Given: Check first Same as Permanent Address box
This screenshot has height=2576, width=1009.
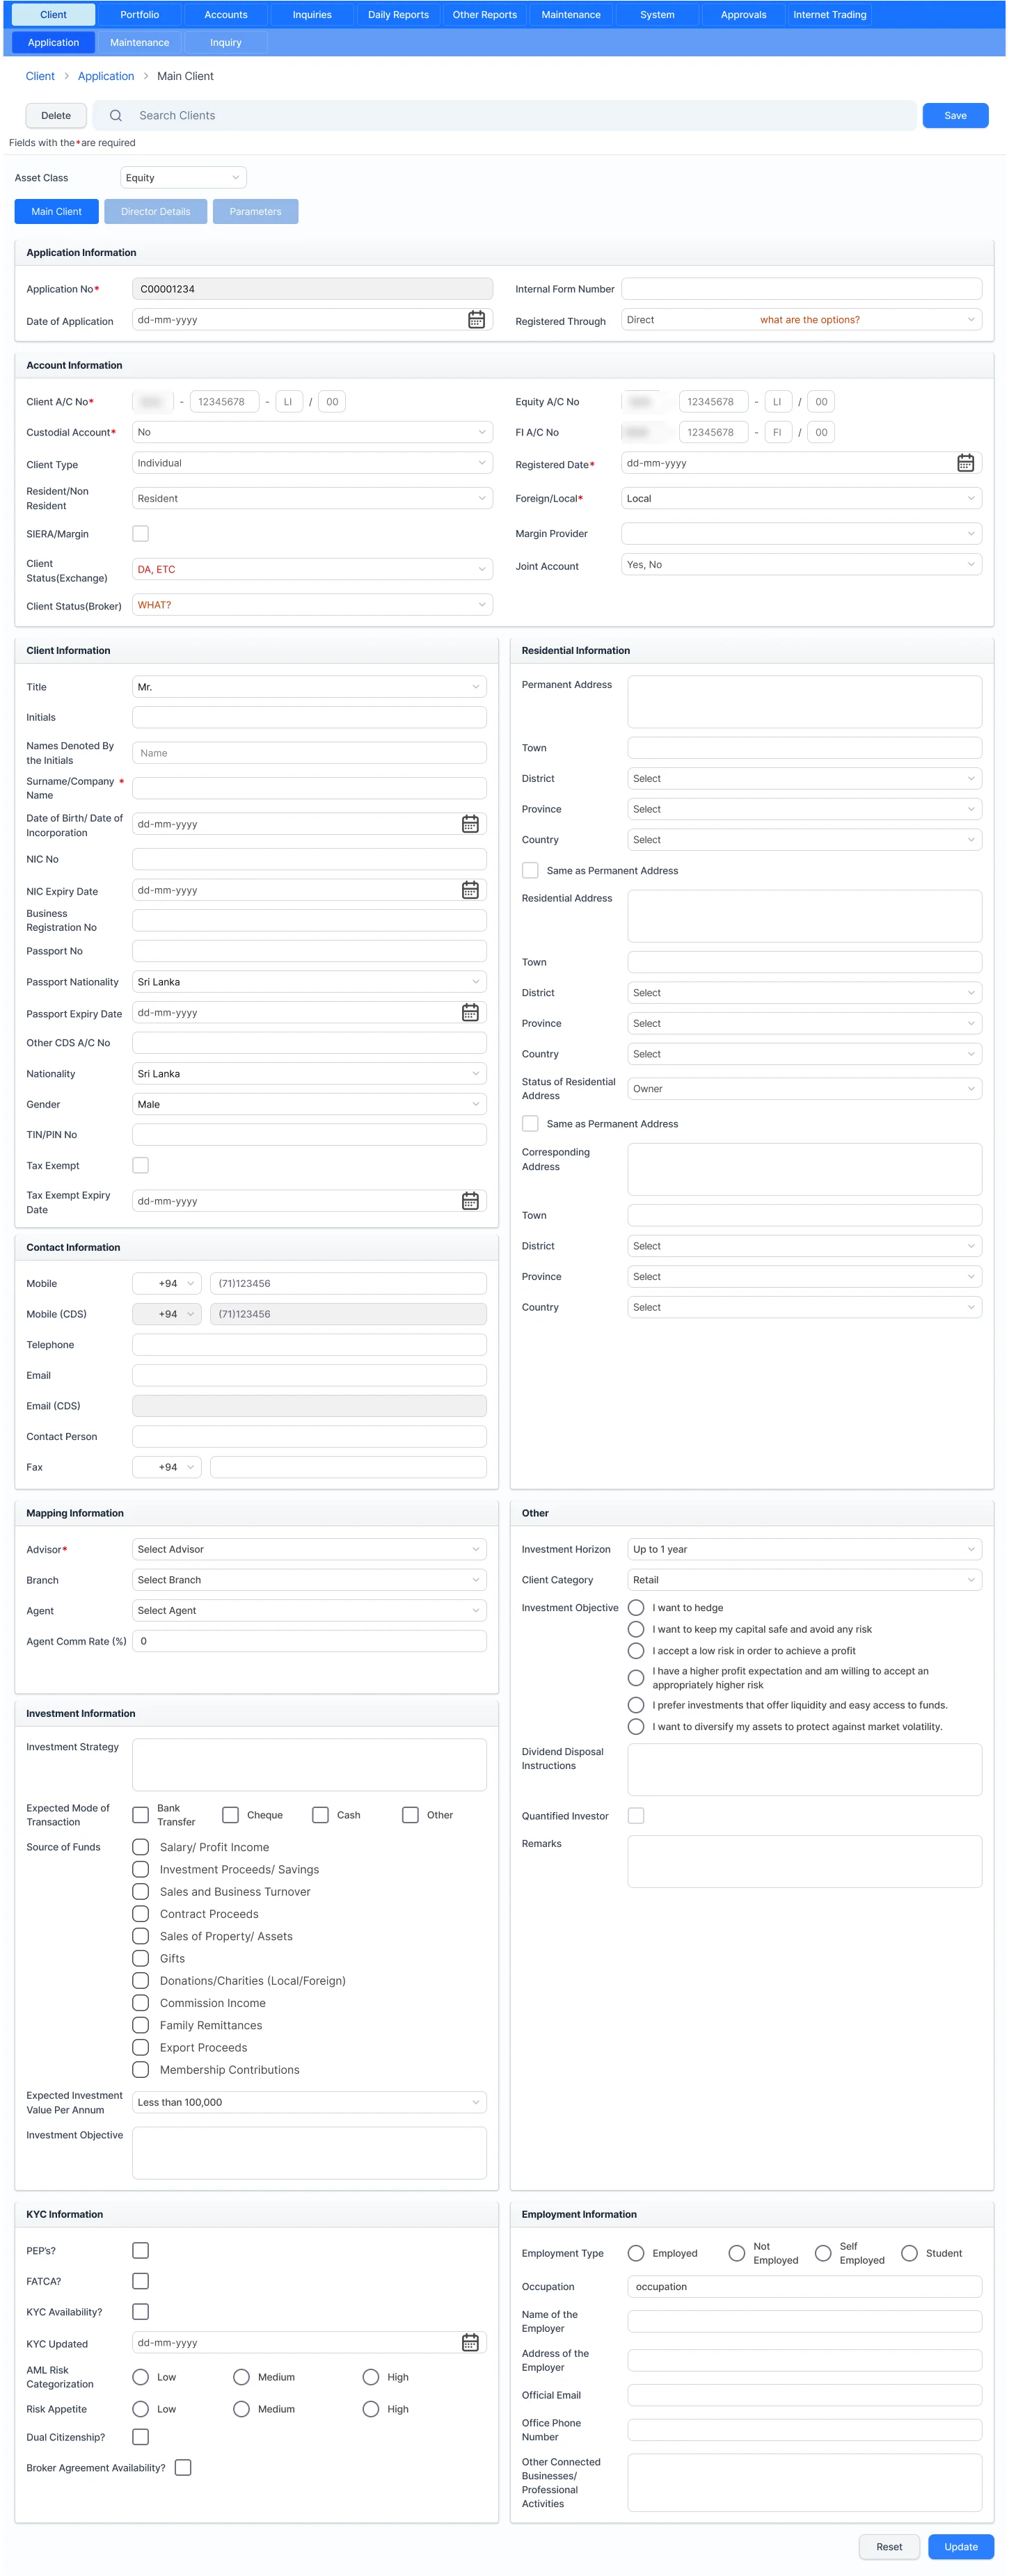Looking at the screenshot, I should coord(530,871).
